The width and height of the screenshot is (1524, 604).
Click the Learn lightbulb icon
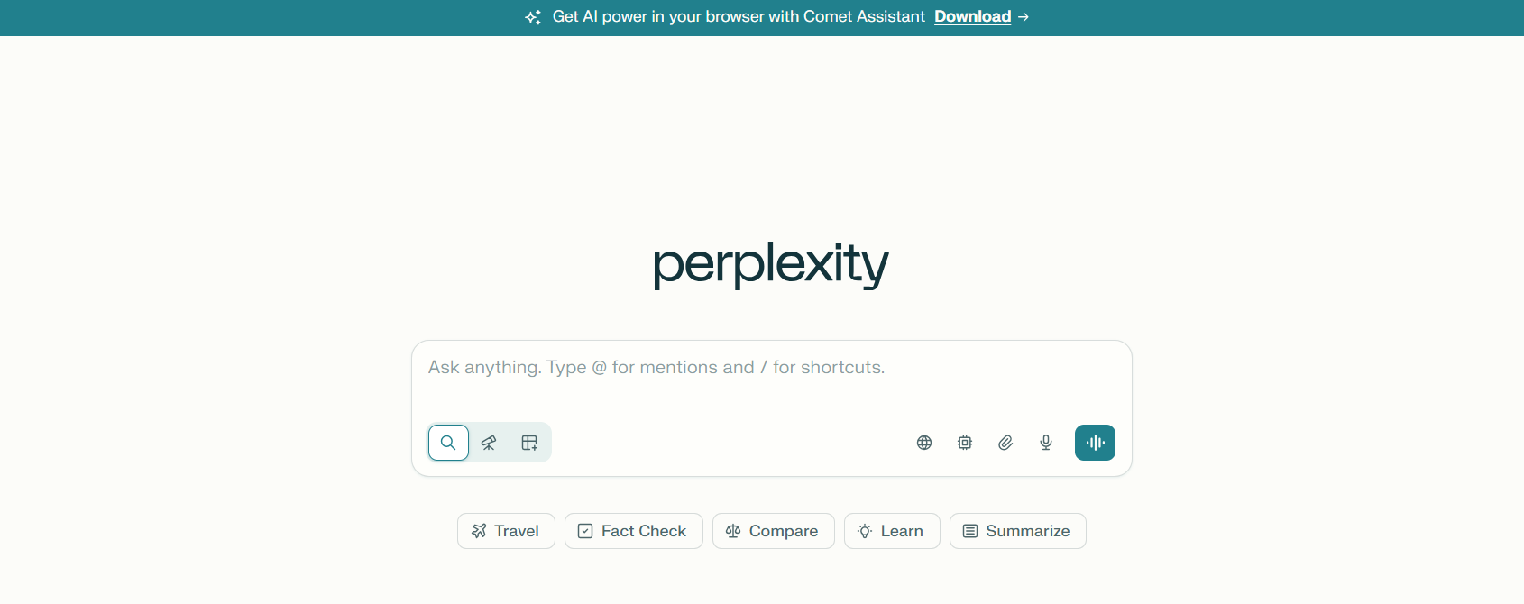pyautogui.click(x=864, y=531)
